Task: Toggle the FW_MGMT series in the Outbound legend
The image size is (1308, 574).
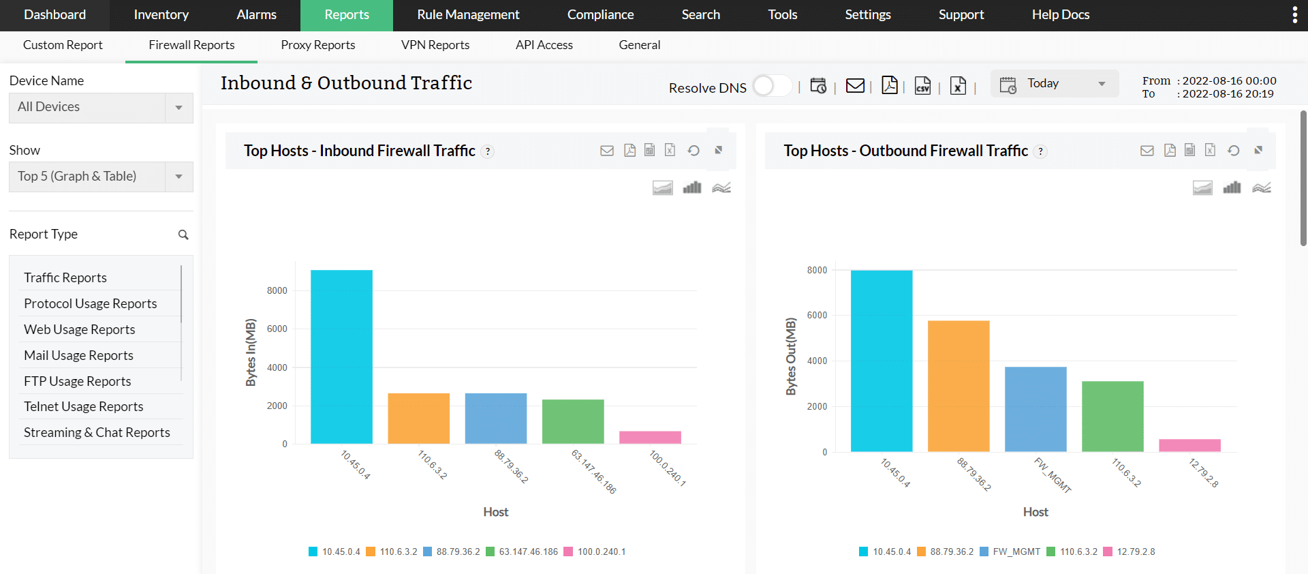Action: (1010, 552)
